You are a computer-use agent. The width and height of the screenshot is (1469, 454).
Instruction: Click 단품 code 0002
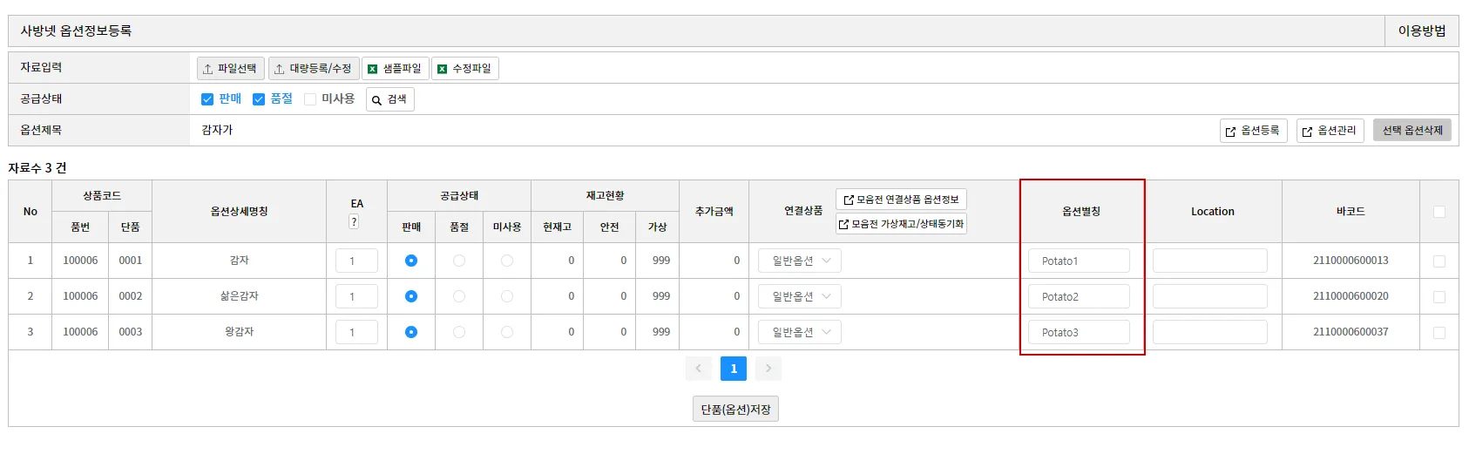click(131, 296)
